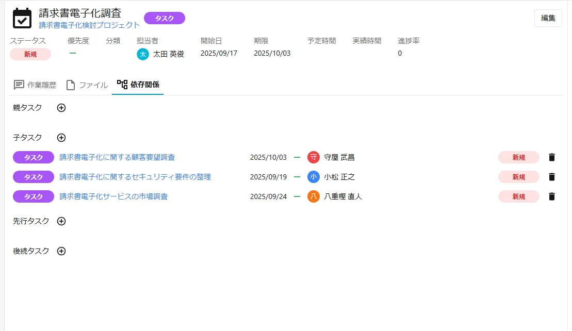Viewport: 572px width, 331px height.
Task: Switch to the 作業履歴 tab
Action: 35,85
